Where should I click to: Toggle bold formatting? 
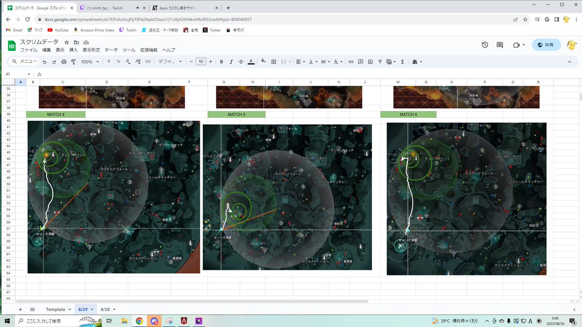coord(222,62)
